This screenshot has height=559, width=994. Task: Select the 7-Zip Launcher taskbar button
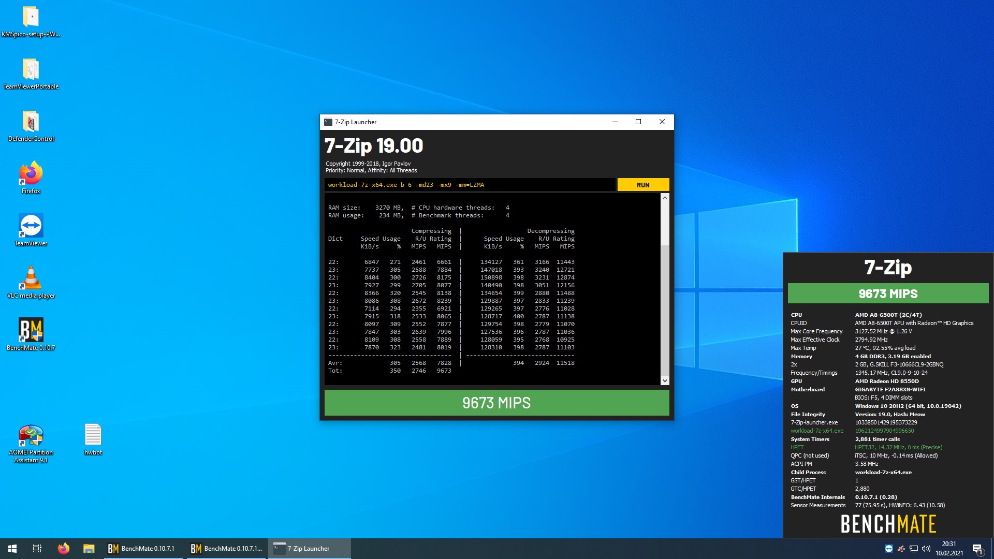pyautogui.click(x=310, y=549)
